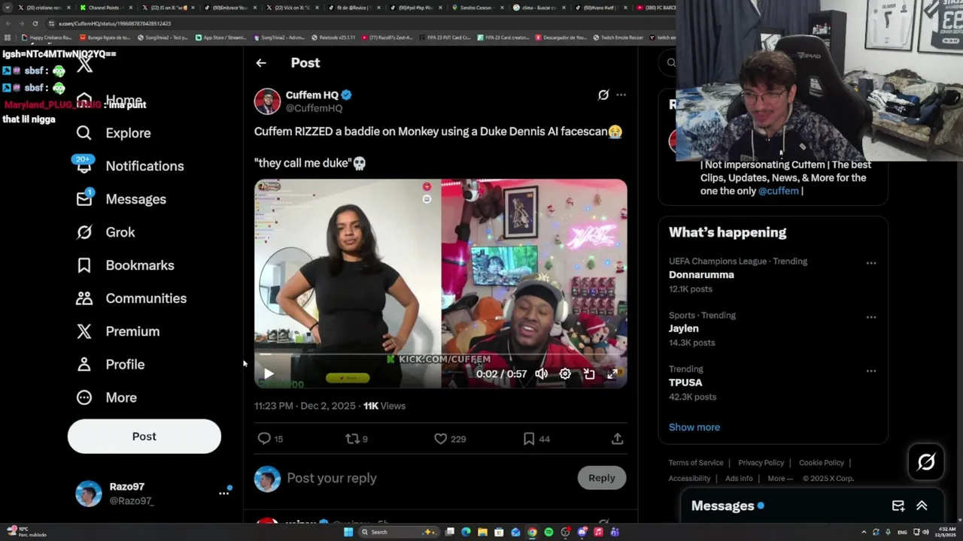Screen dimensions: 963x541
Task: Open the @cuffem mention link
Action: pyautogui.click(x=778, y=191)
